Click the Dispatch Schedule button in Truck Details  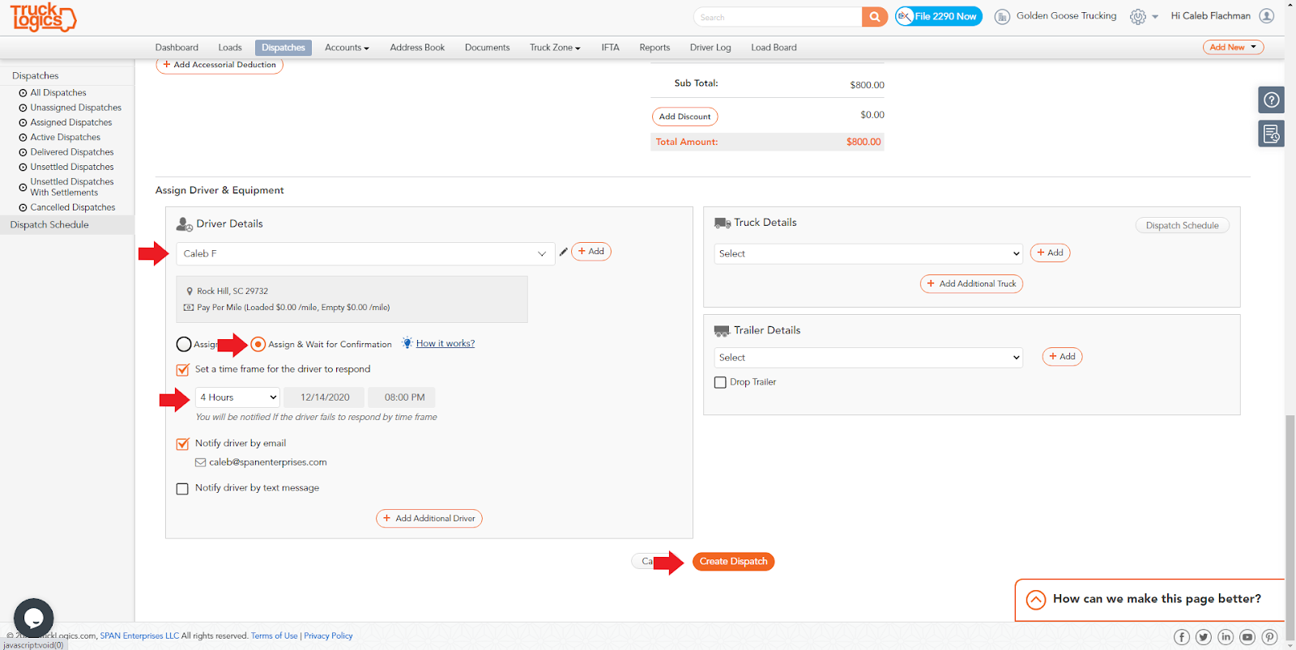tap(1182, 226)
